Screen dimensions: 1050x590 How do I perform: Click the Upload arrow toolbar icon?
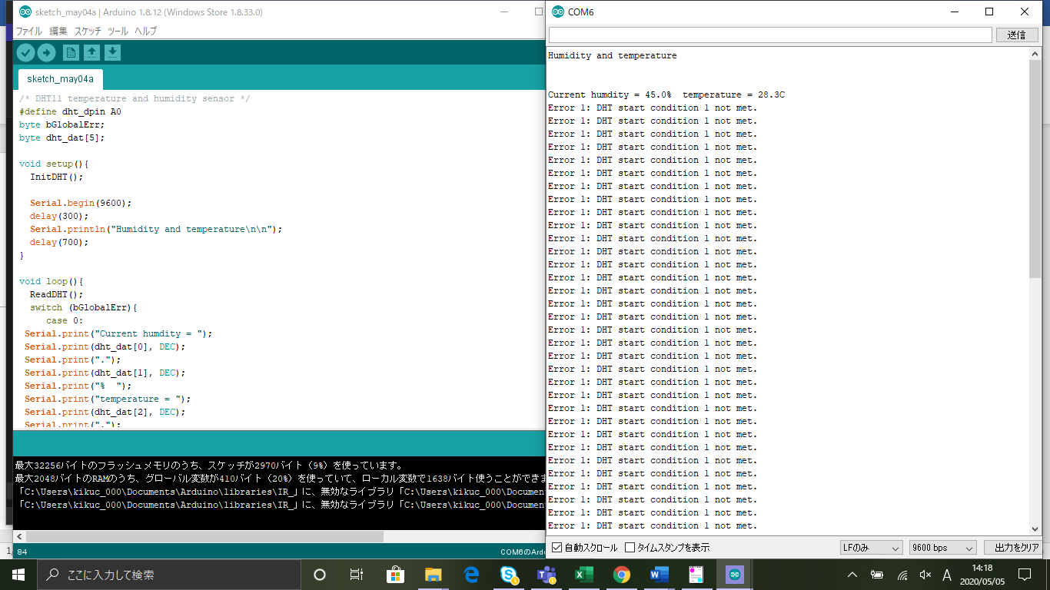(x=47, y=52)
